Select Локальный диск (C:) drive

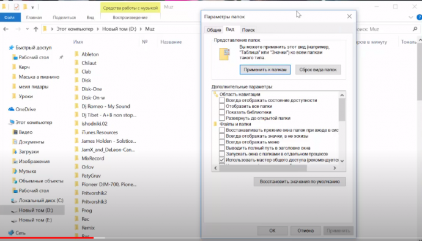coord(37,200)
